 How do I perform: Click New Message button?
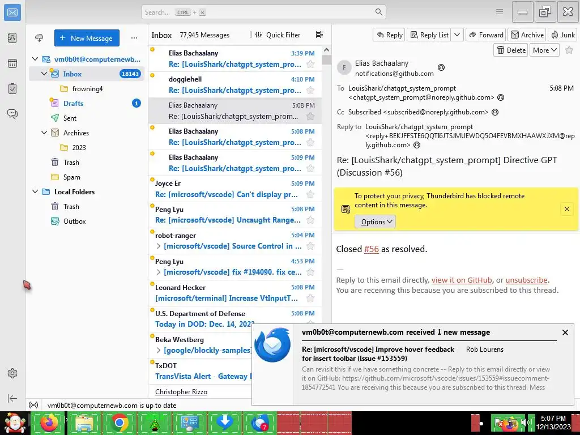coord(87,38)
